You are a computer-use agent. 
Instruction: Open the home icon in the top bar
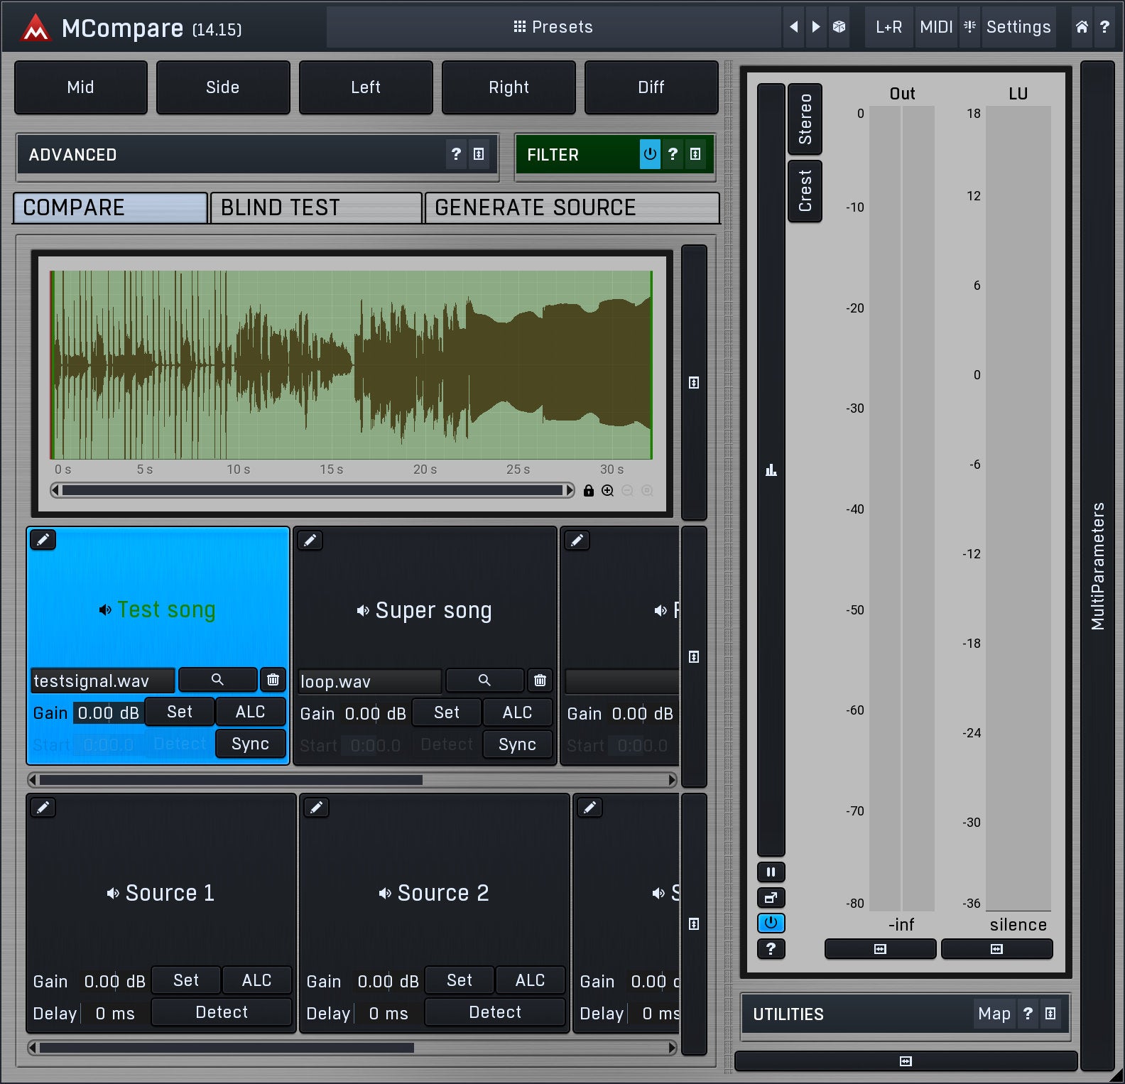click(x=1082, y=27)
